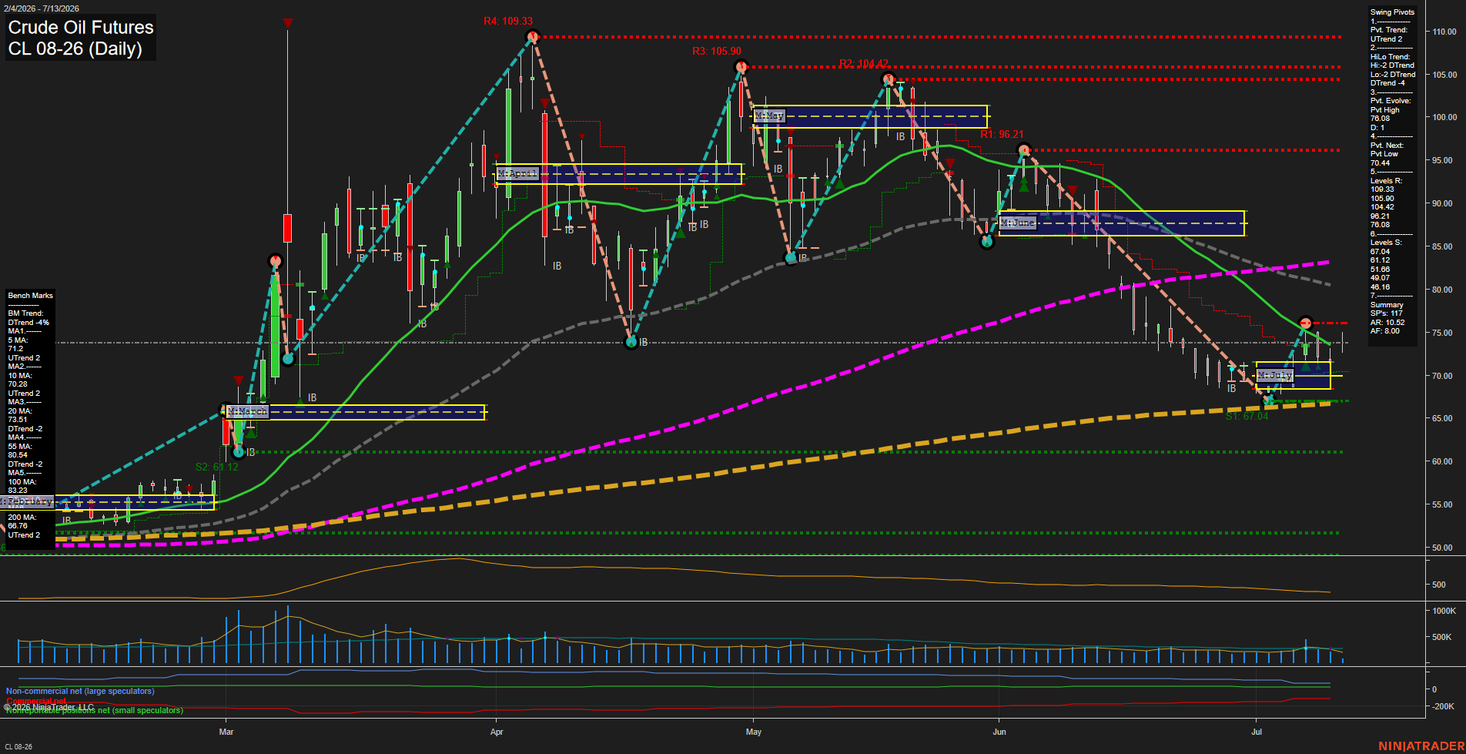Click the 'M:April' monthly range label
Image resolution: width=1466 pixels, height=754 pixels.
pos(517,173)
